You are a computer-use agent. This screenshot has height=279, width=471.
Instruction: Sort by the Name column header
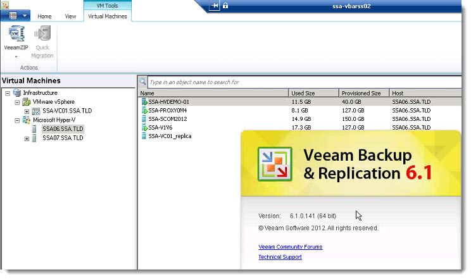pyautogui.click(x=213, y=93)
